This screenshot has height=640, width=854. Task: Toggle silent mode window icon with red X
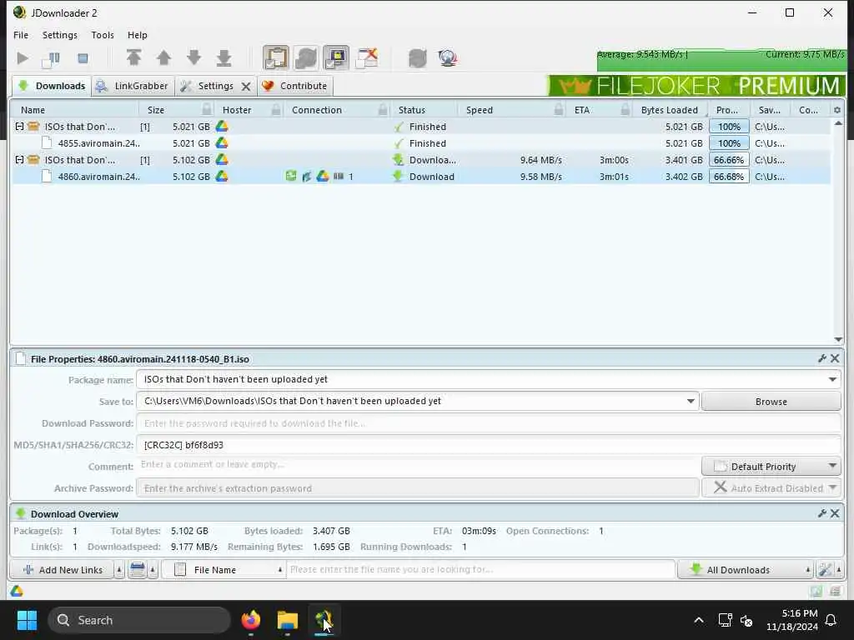(367, 57)
